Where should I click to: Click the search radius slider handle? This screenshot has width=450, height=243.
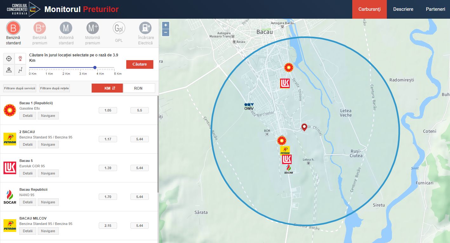[95, 67]
